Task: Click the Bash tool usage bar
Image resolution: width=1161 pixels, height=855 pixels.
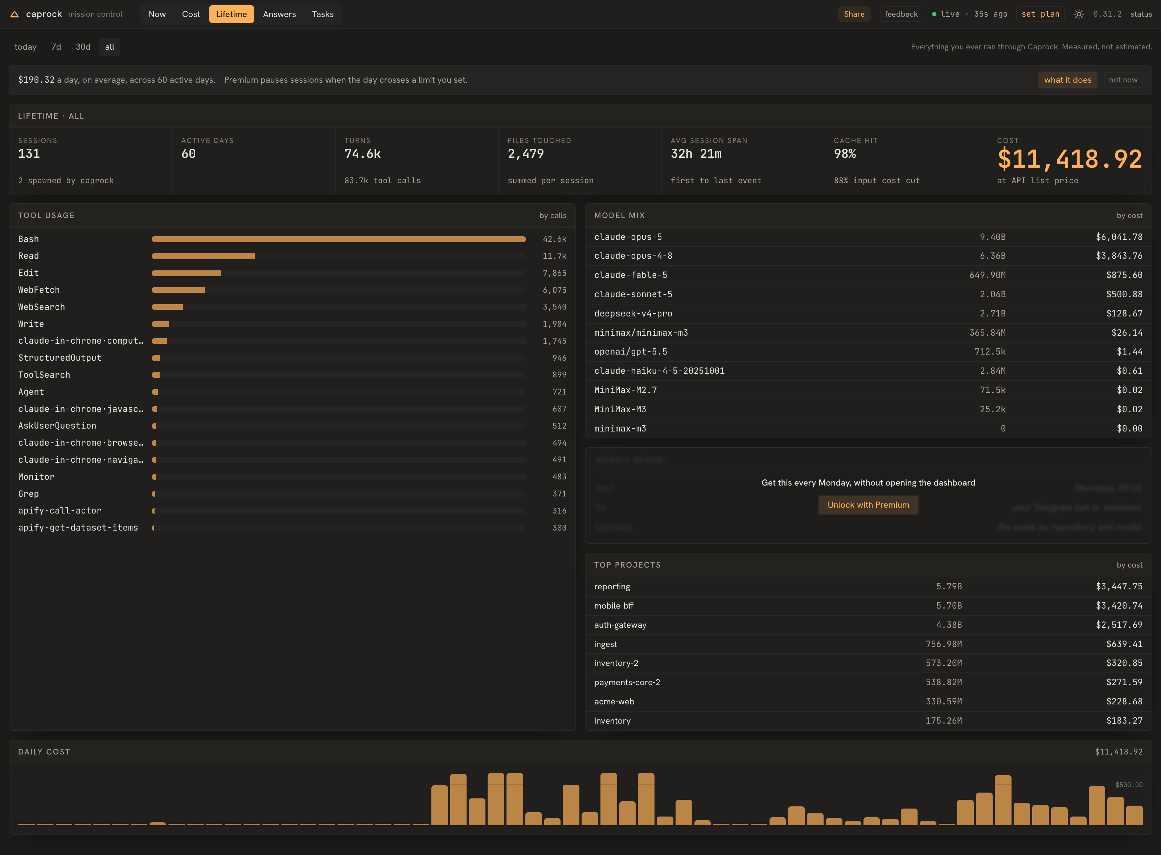Action: pyautogui.click(x=339, y=239)
